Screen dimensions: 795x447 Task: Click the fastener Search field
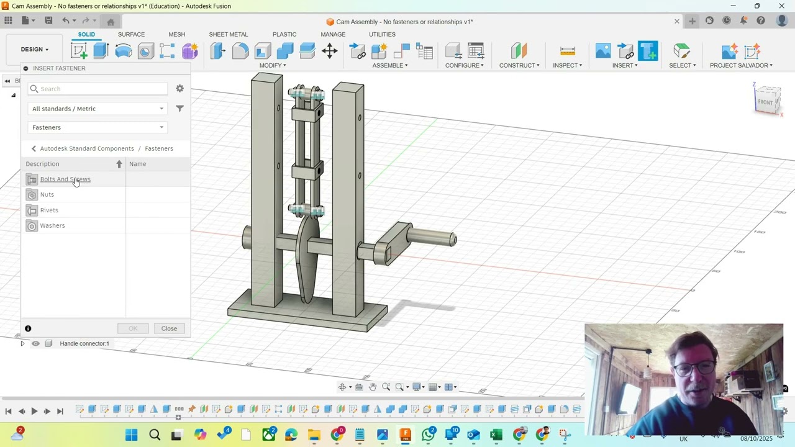pos(98,89)
